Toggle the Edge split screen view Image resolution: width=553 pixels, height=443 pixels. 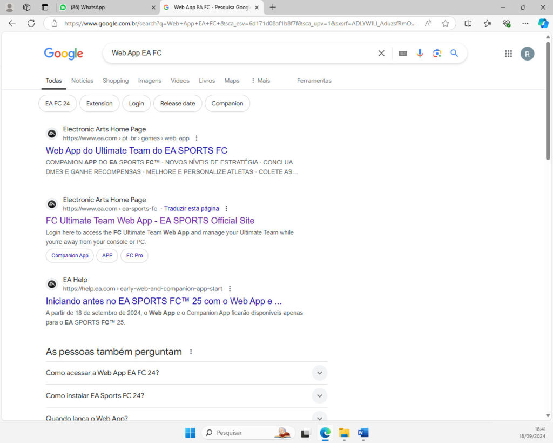468,23
